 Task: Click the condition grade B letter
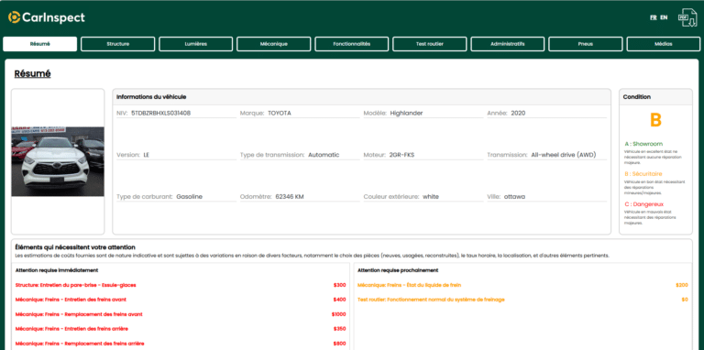(655, 120)
